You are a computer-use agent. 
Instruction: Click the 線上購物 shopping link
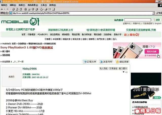coord(132,35)
